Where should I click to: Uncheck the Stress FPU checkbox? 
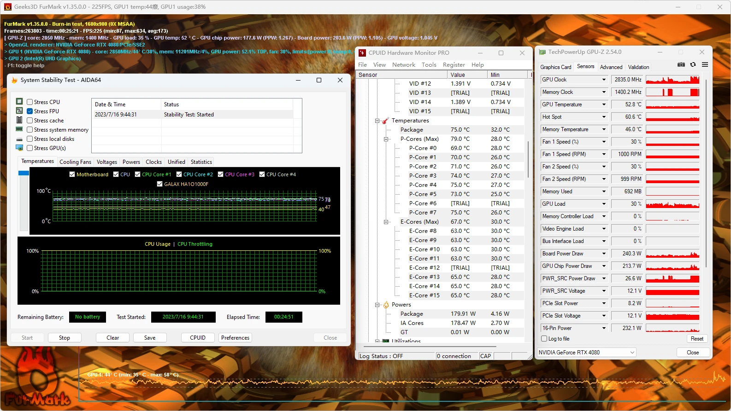pyautogui.click(x=29, y=111)
